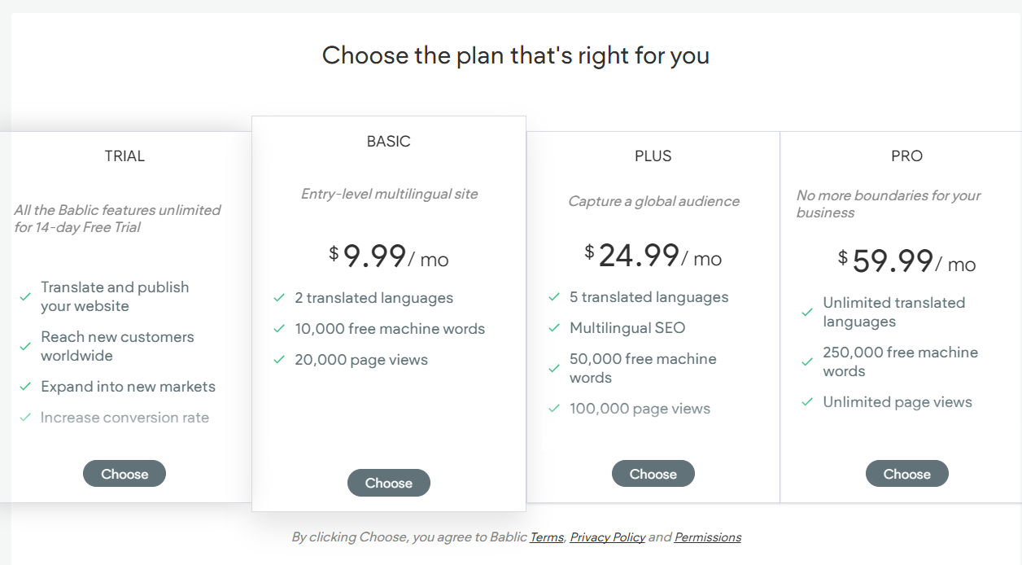The image size is (1022, 565).
Task: Click checkmark next to '100,000 page views'
Action: click(x=554, y=409)
